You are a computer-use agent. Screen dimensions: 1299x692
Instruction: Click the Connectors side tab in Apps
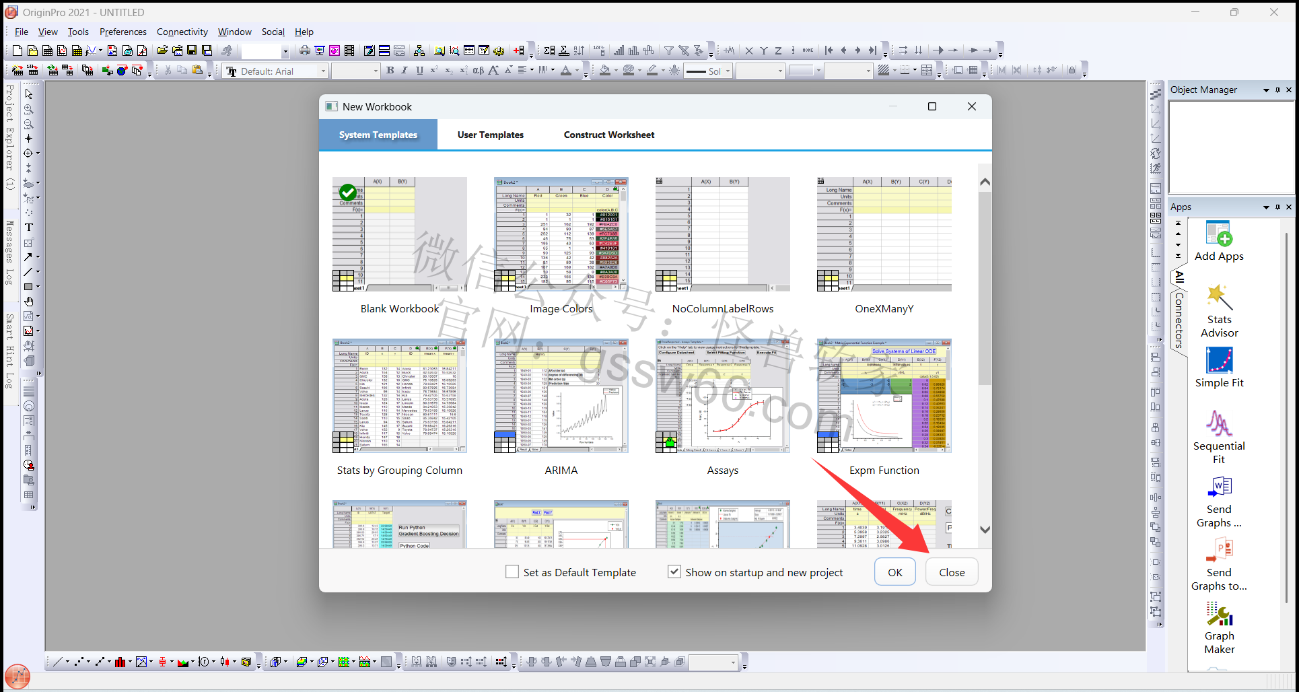point(1179,320)
